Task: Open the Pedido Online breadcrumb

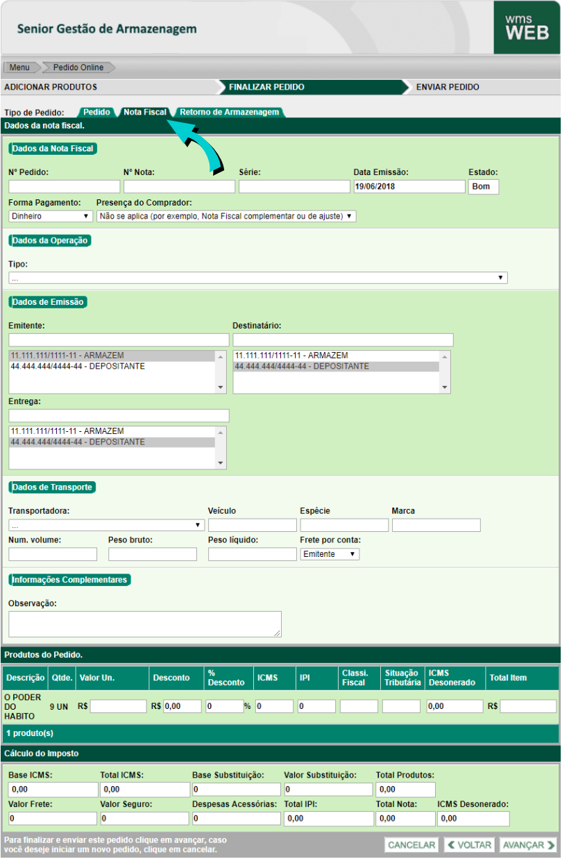Action: 78,67
